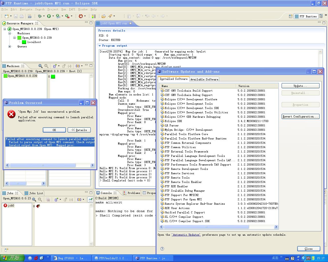Screen dimensions: 328x262
Task: Close the job0:Open MPI run editor tab
Action: [x=130, y=23]
